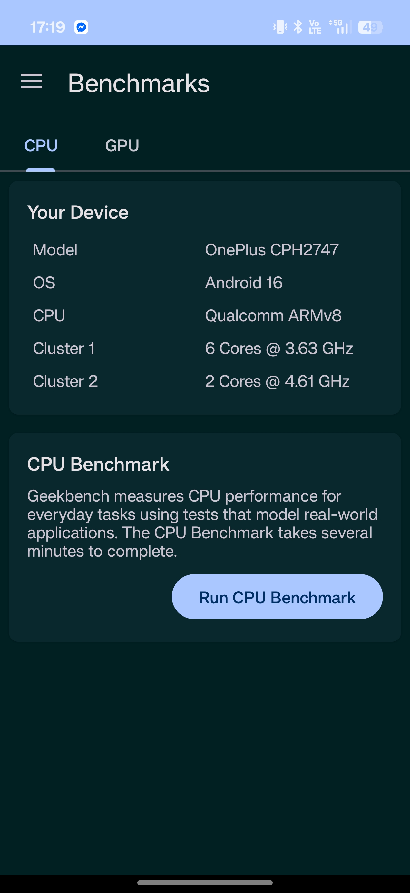Tap the Messenger notification icon
Screen dimensions: 410x893
[81, 27]
